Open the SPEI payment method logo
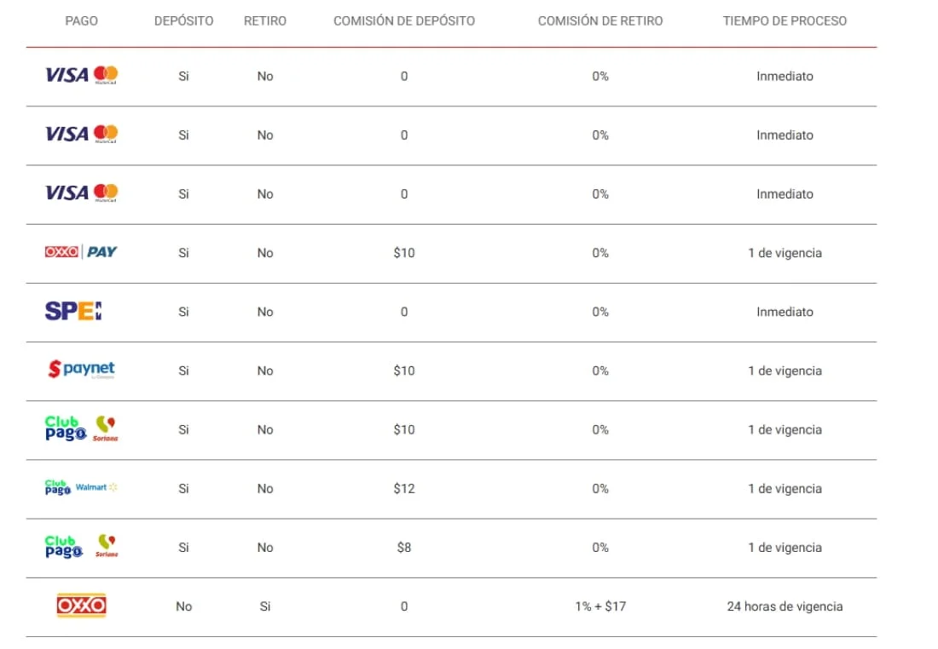The height and width of the screenshot is (649, 938). (x=74, y=312)
